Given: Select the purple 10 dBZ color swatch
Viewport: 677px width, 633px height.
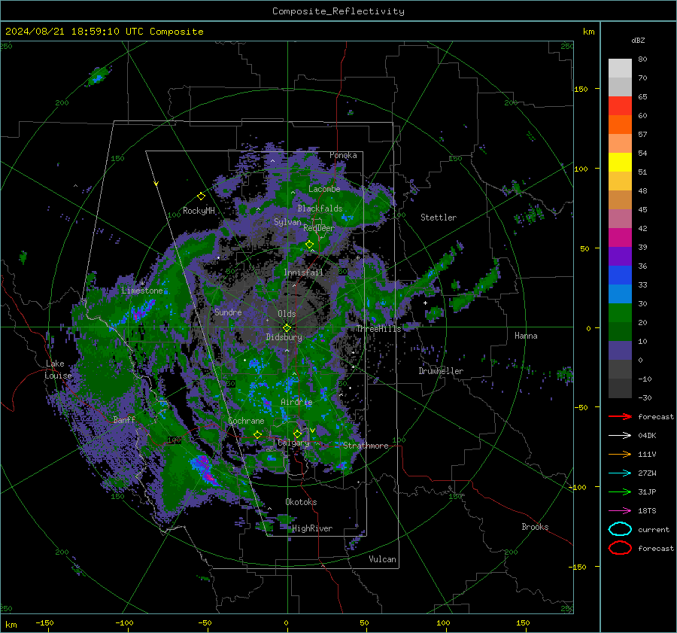Looking at the screenshot, I should [620, 351].
